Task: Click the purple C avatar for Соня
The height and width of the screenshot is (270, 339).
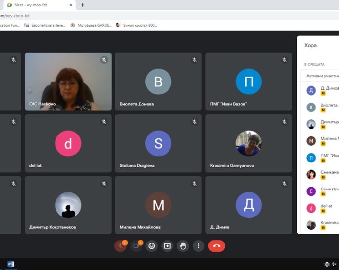Action: click(x=311, y=191)
